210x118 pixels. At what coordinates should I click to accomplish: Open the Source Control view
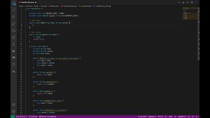point(14,17)
